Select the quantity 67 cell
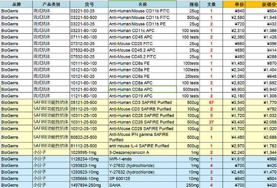The image size is (277, 188). point(211,103)
